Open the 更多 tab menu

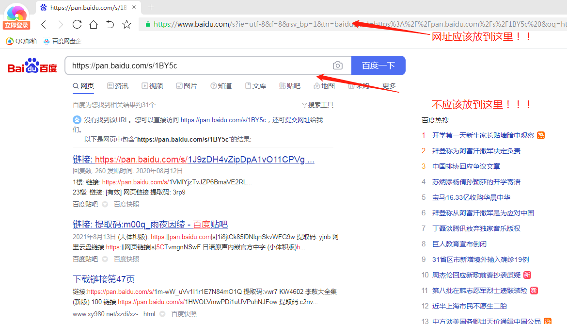click(x=390, y=86)
